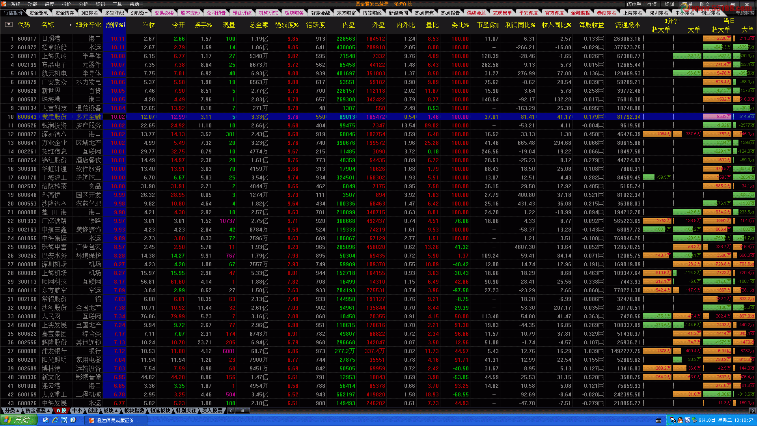Click the keyboard language bar icon in taskbar
The width and height of the screenshot is (757, 426).
[x=658, y=420]
